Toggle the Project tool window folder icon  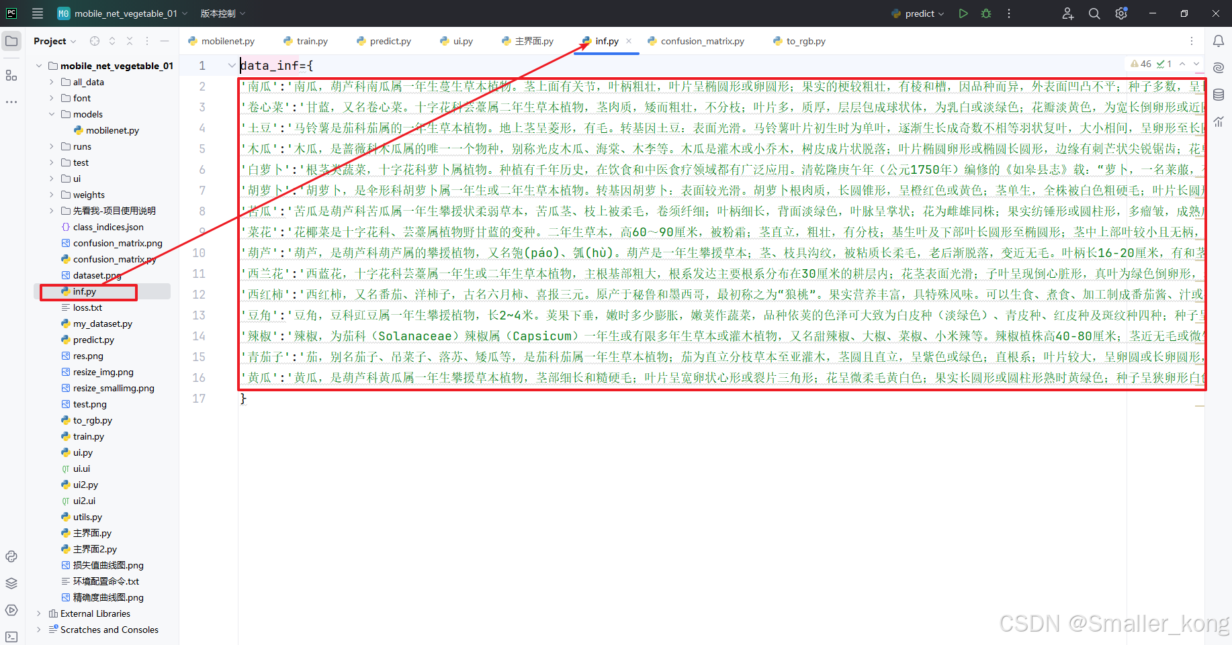11,41
